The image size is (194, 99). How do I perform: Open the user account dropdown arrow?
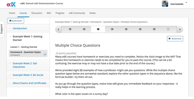pyautogui.click(x=186, y=3)
